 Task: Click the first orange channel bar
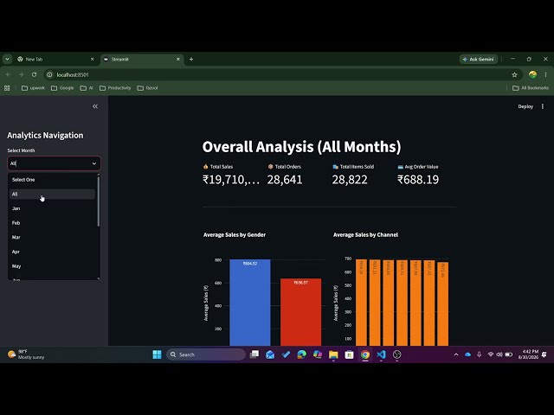pos(361,303)
